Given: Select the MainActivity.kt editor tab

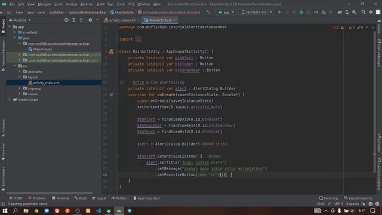Looking at the screenshot, I should [159, 20].
